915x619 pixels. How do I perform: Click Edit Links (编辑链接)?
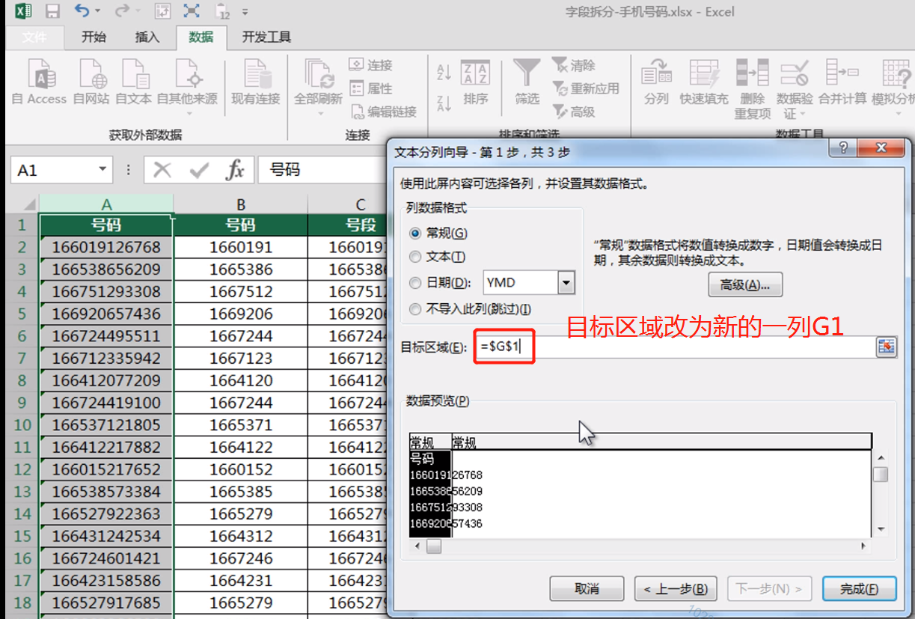point(383,112)
